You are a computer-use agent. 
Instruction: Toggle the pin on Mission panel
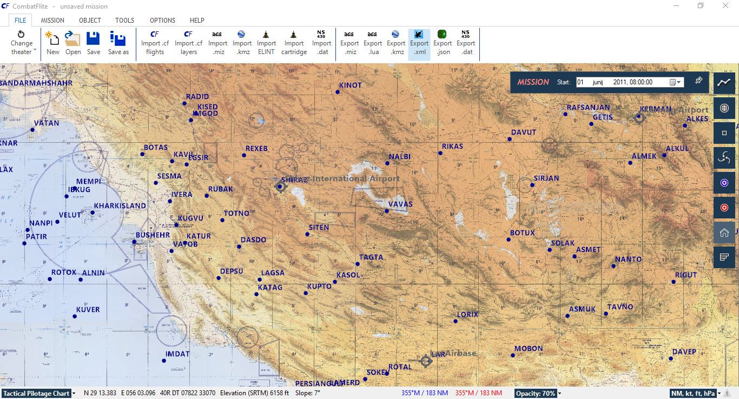[698, 81]
